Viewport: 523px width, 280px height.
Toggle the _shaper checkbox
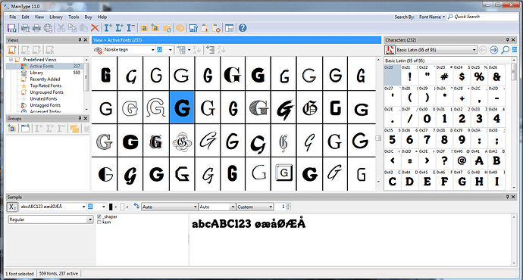coord(99,216)
